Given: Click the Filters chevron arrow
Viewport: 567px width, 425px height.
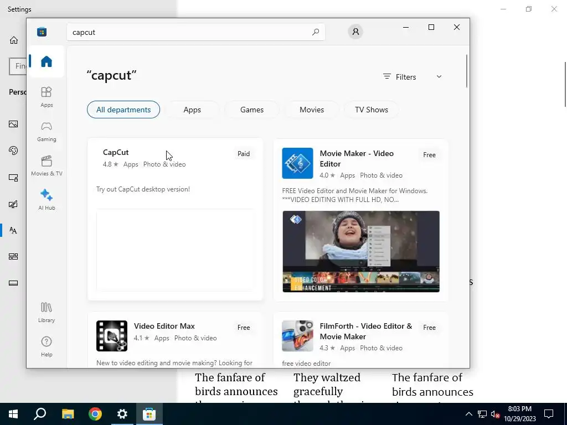Looking at the screenshot, I should pos(439,76).
